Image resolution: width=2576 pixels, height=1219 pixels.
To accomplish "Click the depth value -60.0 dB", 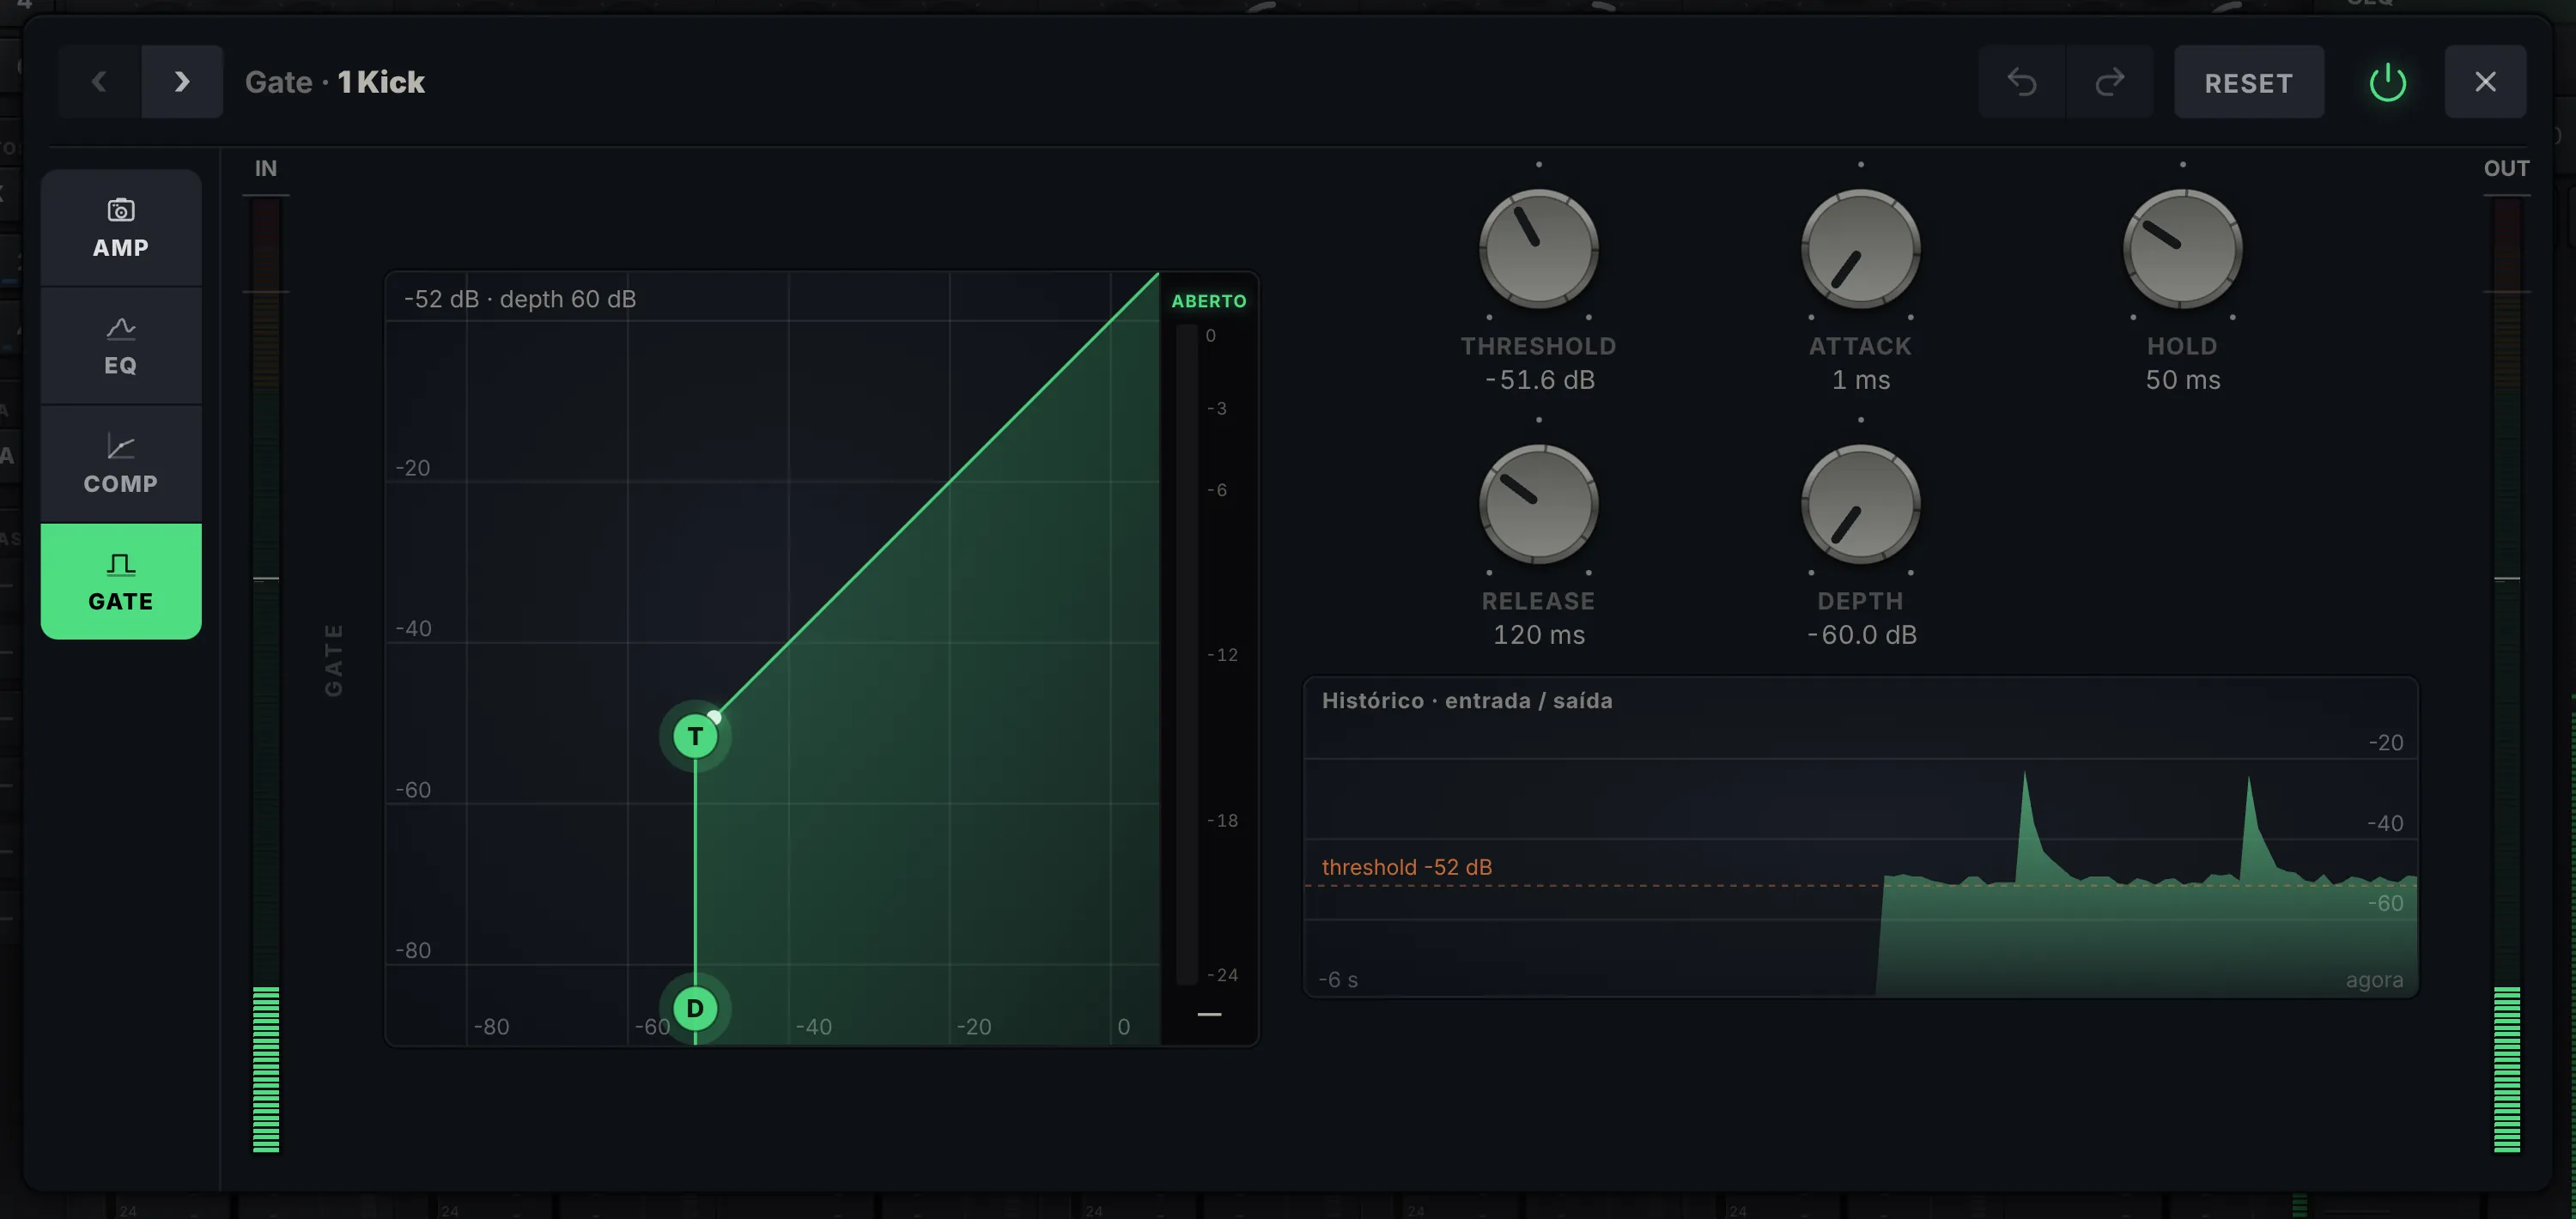I will pos(1861,635).
